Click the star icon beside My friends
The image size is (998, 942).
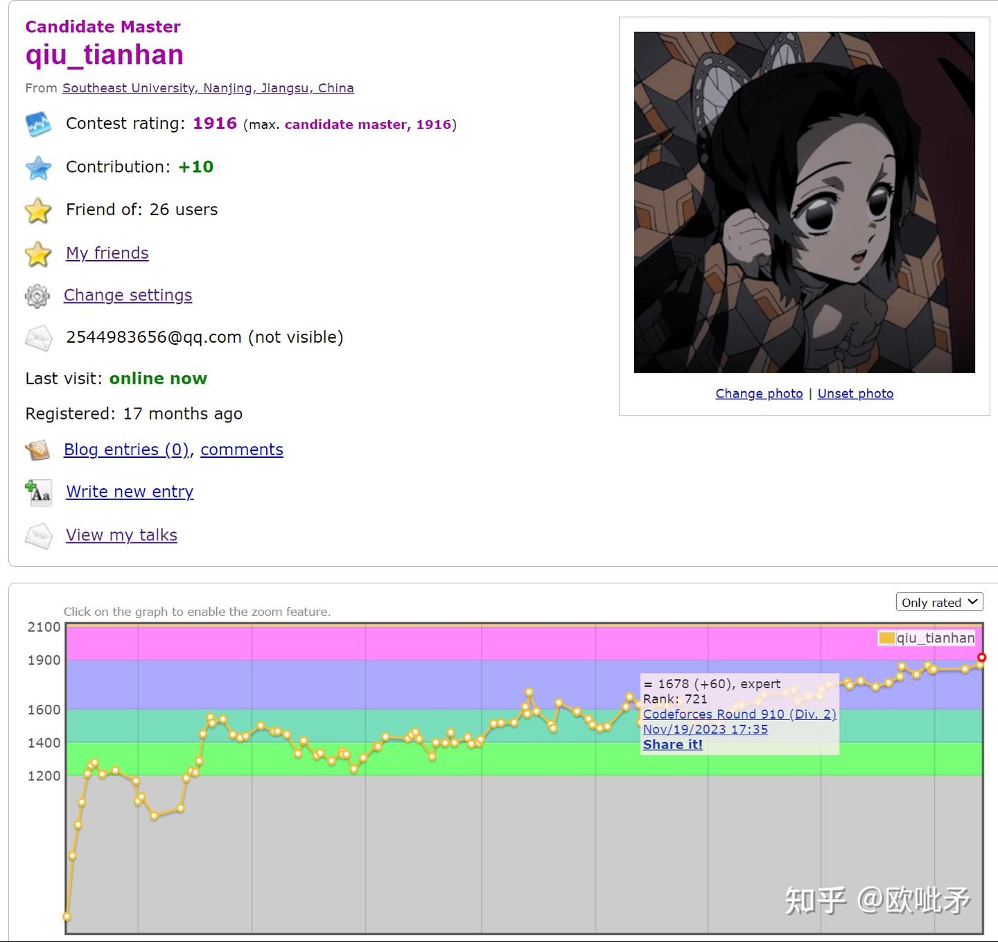click(x=37, y=254)
